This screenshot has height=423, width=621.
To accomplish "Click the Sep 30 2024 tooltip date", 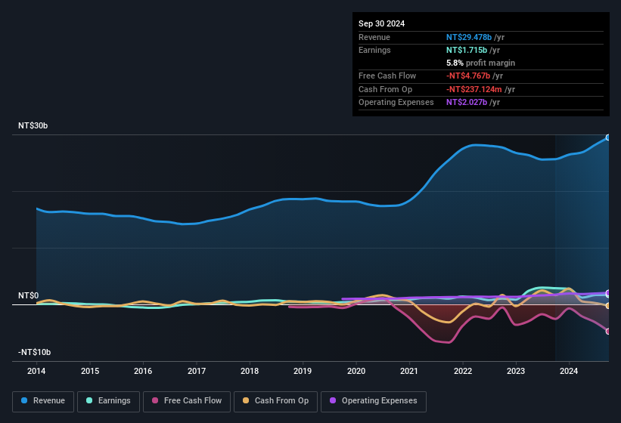I will 381,23.
